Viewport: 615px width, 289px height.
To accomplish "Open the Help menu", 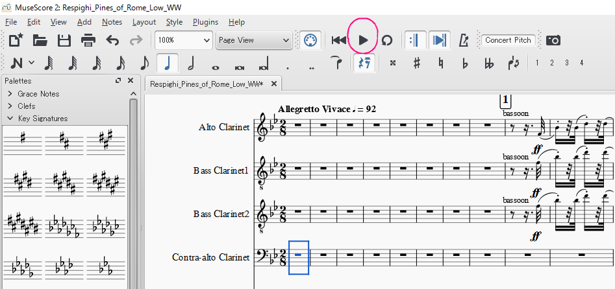I will coord(236,22).
